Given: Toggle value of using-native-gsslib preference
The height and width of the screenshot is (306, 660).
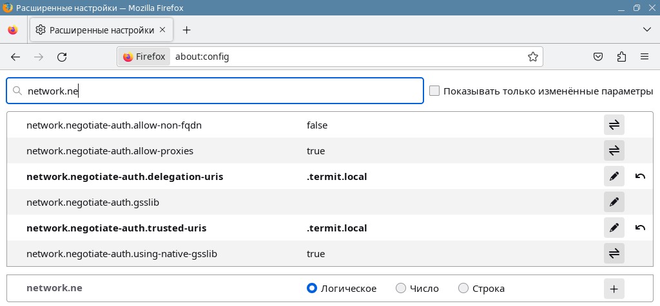Looking at the screenshot, I should click(614, 253).
